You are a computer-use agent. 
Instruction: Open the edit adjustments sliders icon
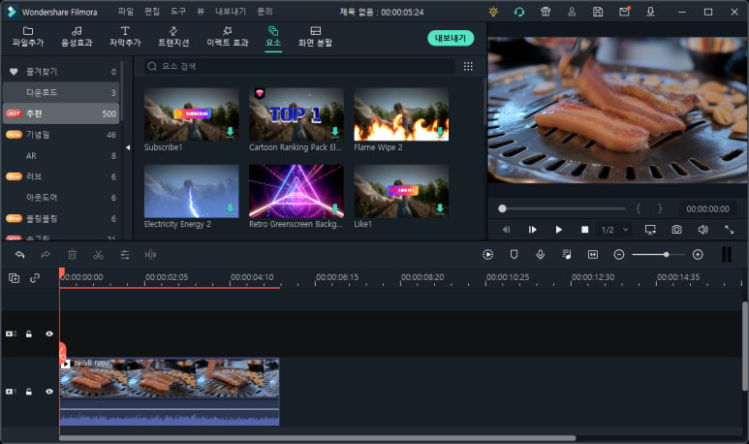125,255
